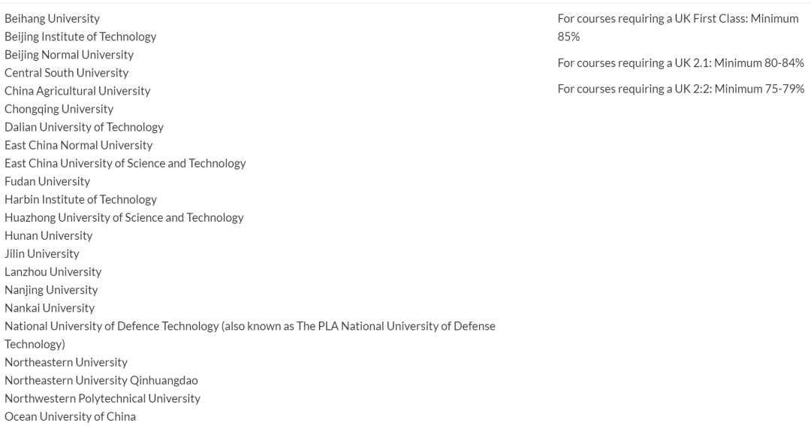This screenshot has height=426, width=811.
Task: Select the Chongqing University line
Action: tap(59, 109)
